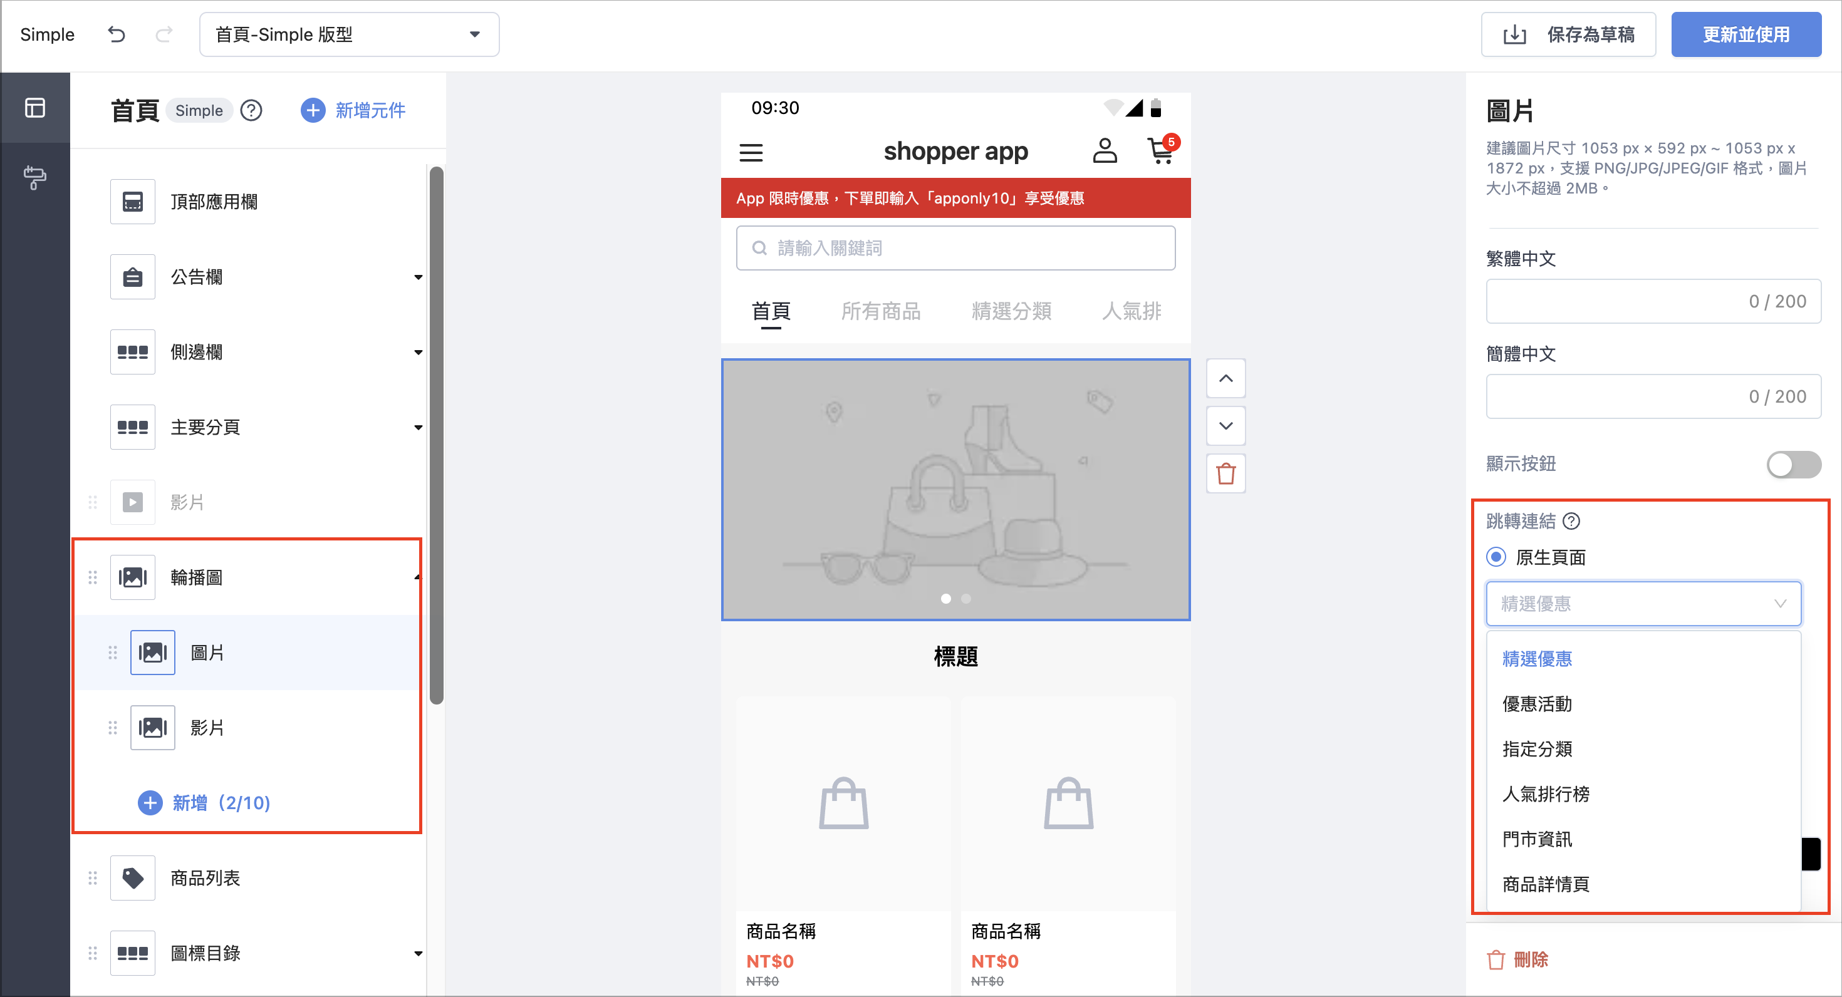Delete carousel with red trash icon

(1225, 473)
